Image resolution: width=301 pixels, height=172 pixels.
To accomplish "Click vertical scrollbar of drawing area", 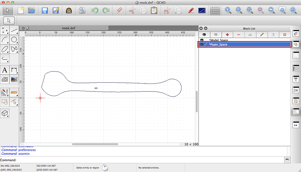I will tap(197, 102).
